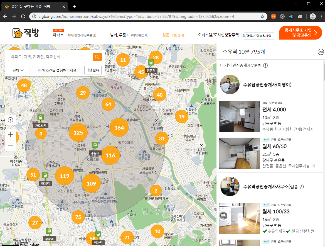
Task: Click the orange search magnifier button
Action: (x=97, y=57)
